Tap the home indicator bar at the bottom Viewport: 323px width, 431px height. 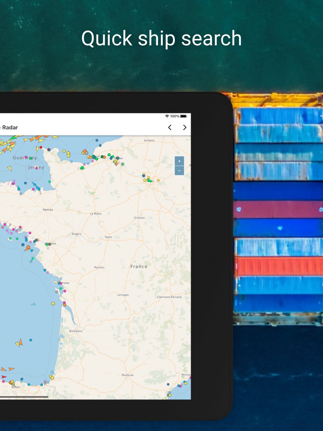24,397
